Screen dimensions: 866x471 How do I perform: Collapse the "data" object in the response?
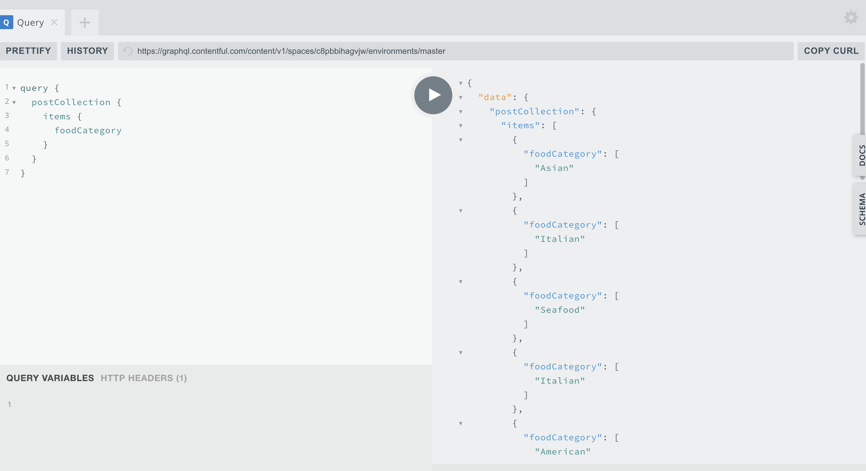coord(461,97)
